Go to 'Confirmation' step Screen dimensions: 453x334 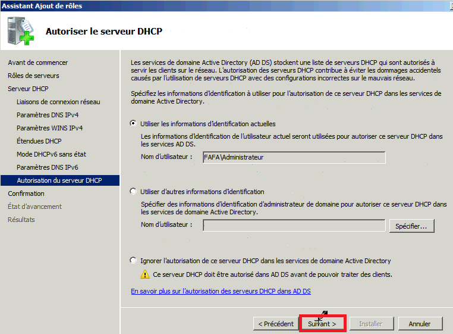pos(26,193)
